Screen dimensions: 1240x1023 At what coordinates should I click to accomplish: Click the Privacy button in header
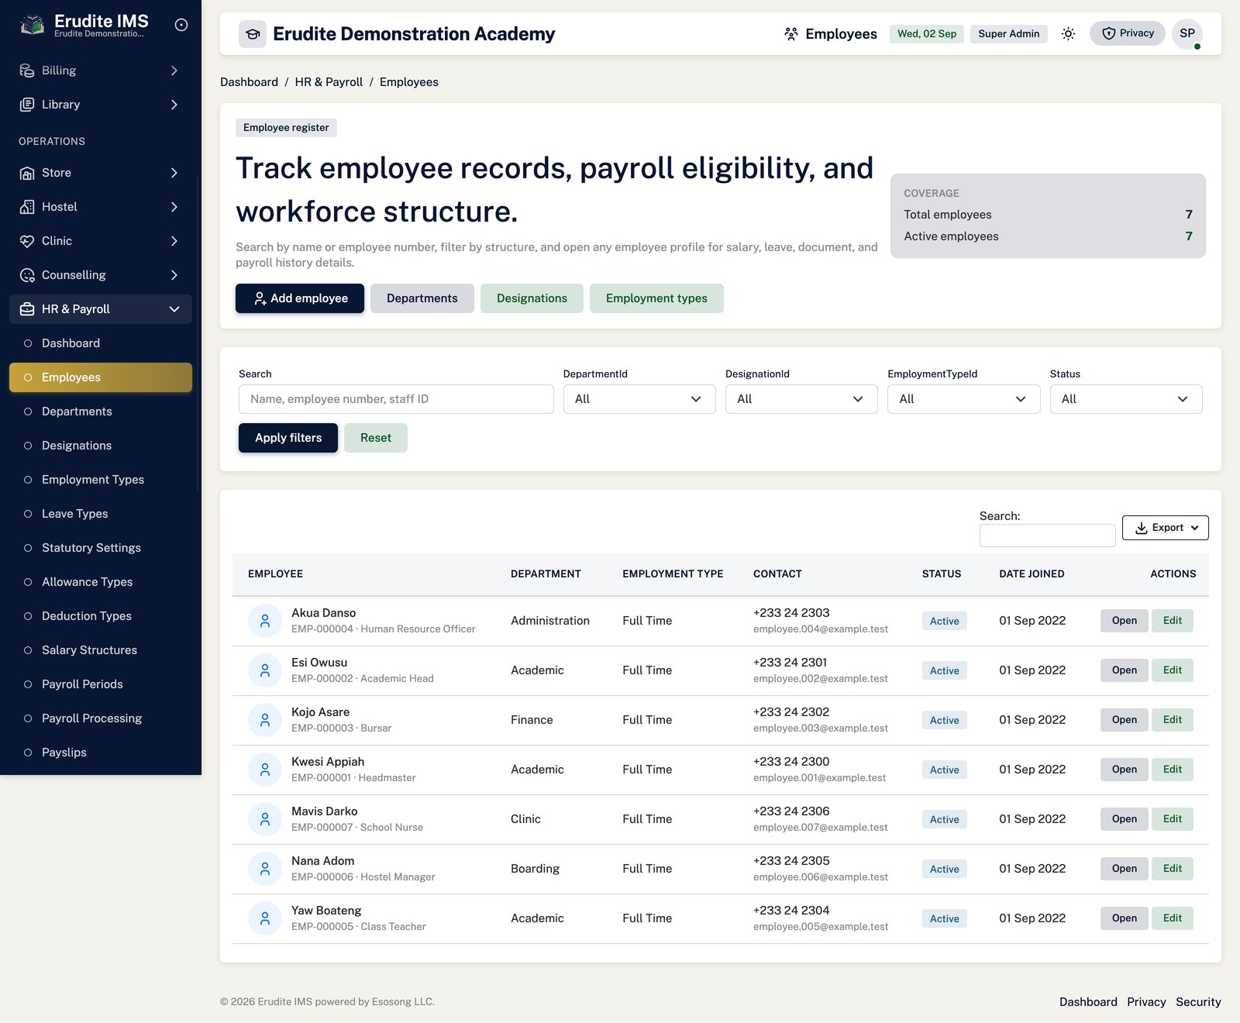[1128, 33]
